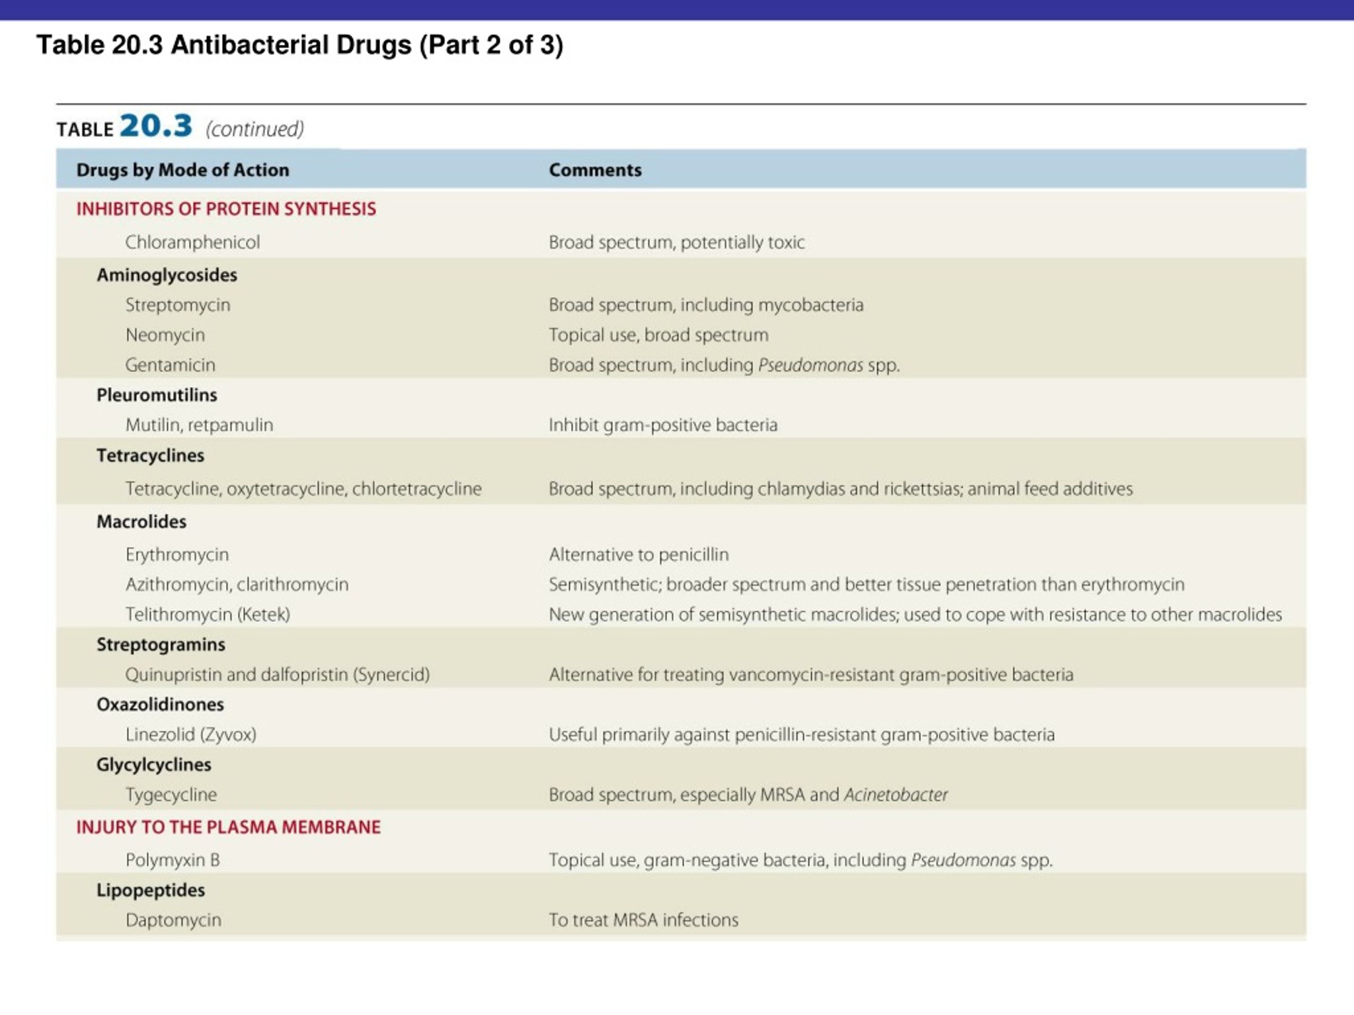Click the 'Polymyxin B' entry
1354x1015 pixels.
172,860
